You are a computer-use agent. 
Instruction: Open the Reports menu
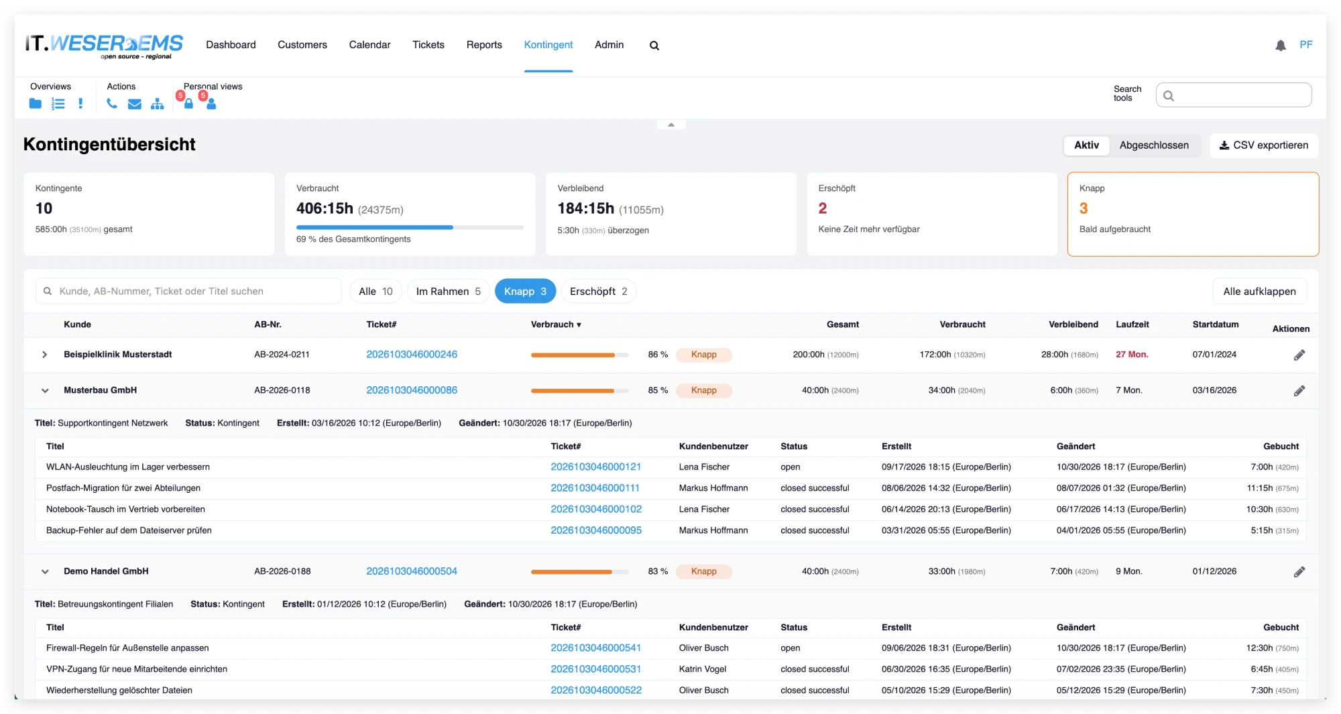(x=484, y=45)
